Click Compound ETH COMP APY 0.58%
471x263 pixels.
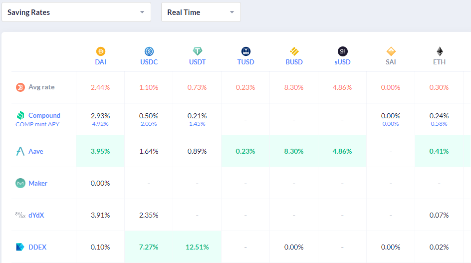[x=439, y=124]
